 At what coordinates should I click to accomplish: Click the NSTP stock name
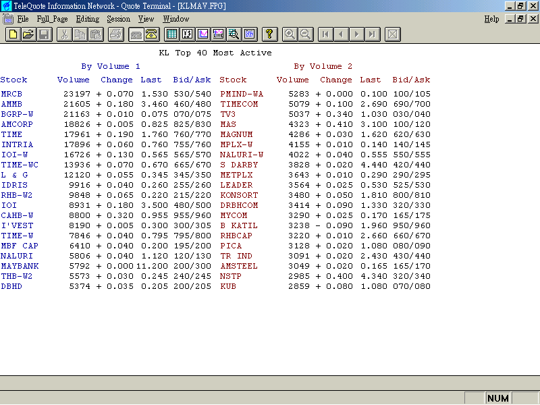[231, 276]
